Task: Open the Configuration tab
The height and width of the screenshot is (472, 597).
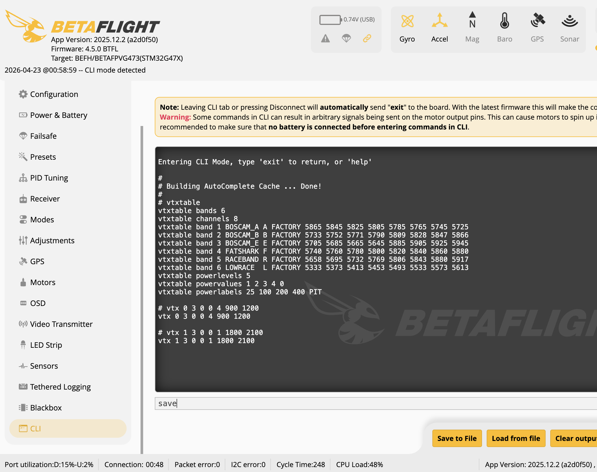Action: 54,94
